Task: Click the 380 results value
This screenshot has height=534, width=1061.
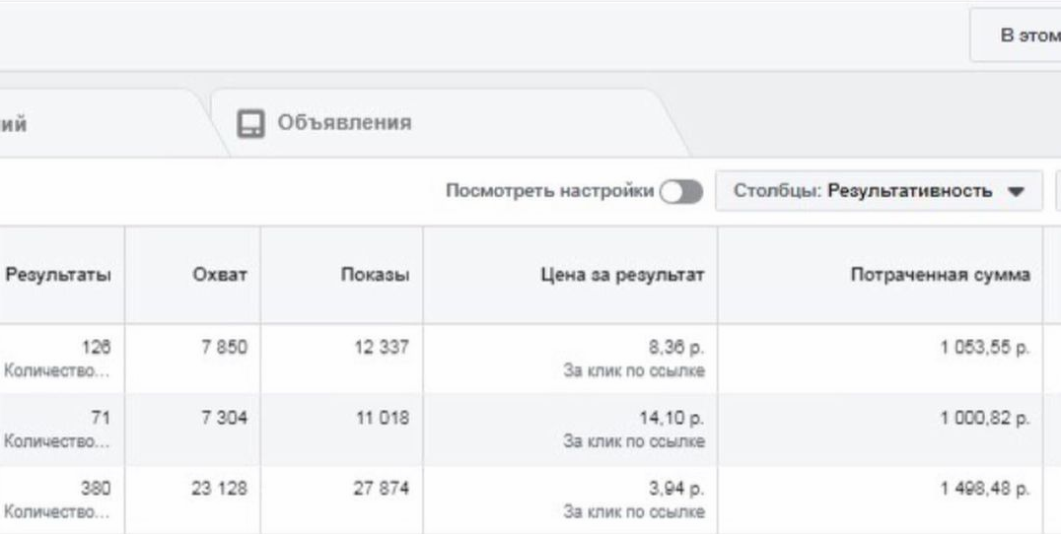Action: click(96, 489)
